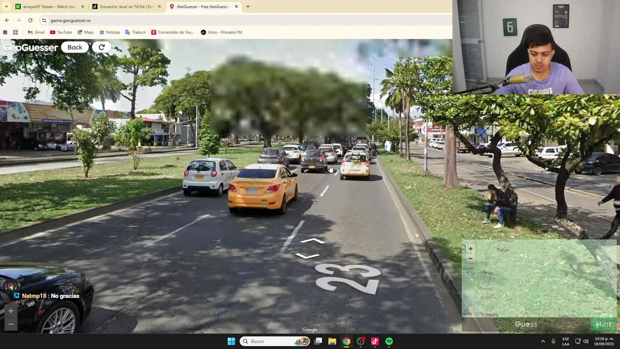620x349 pixels.
Task: Open the Chrome apps grid shortcut
Action: pyautogui.click(x=15, y=32)
